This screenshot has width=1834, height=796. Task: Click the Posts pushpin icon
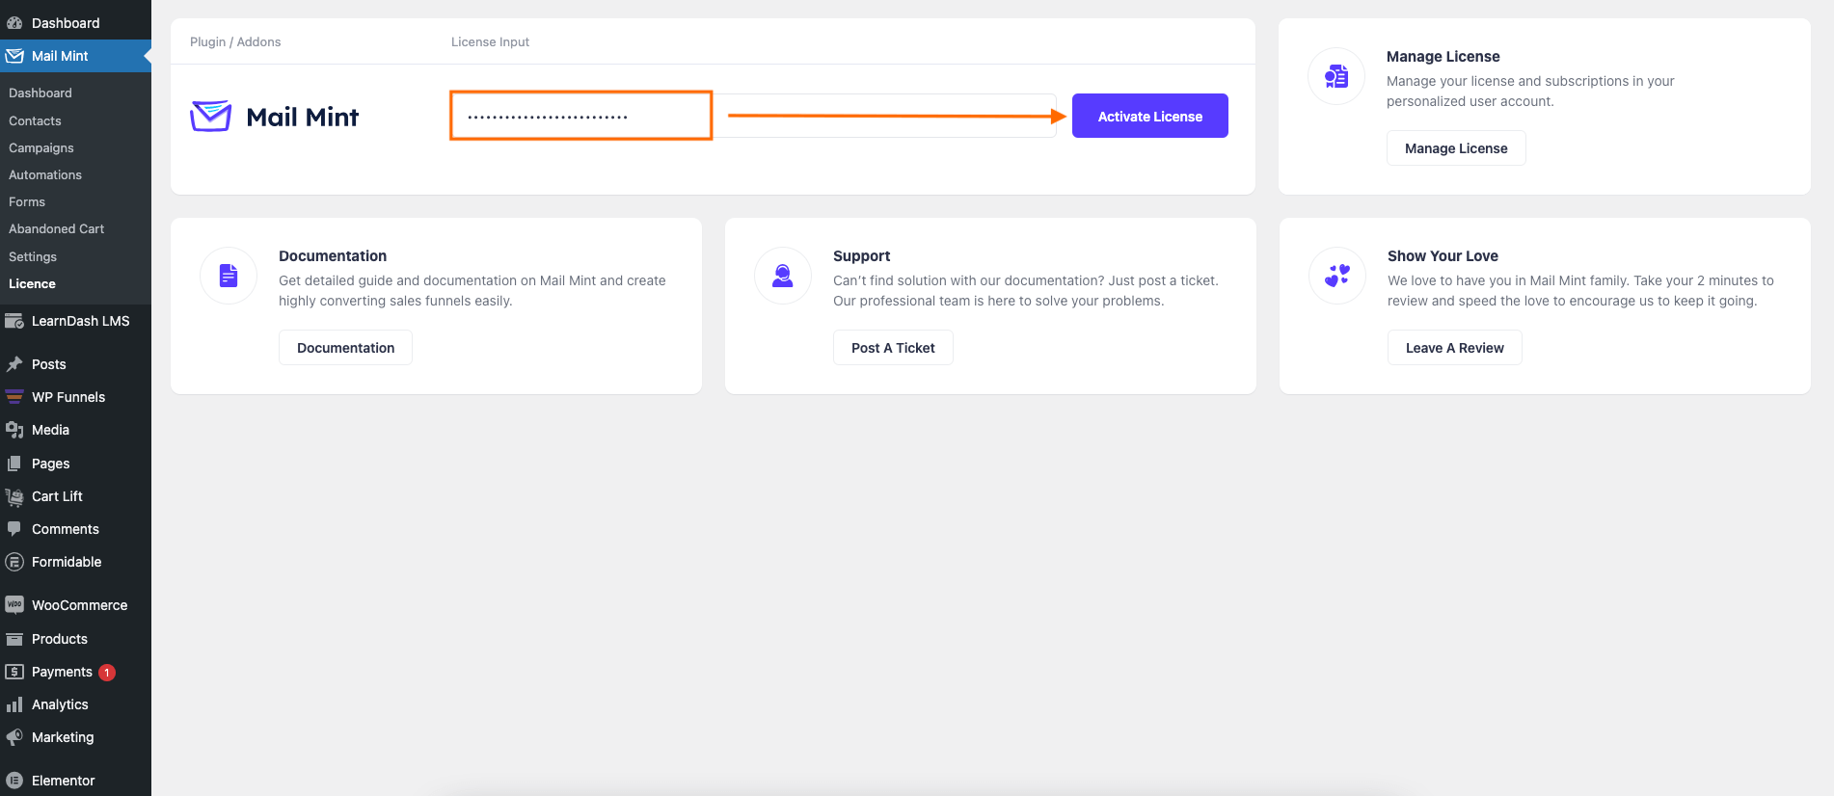(14, 364)
